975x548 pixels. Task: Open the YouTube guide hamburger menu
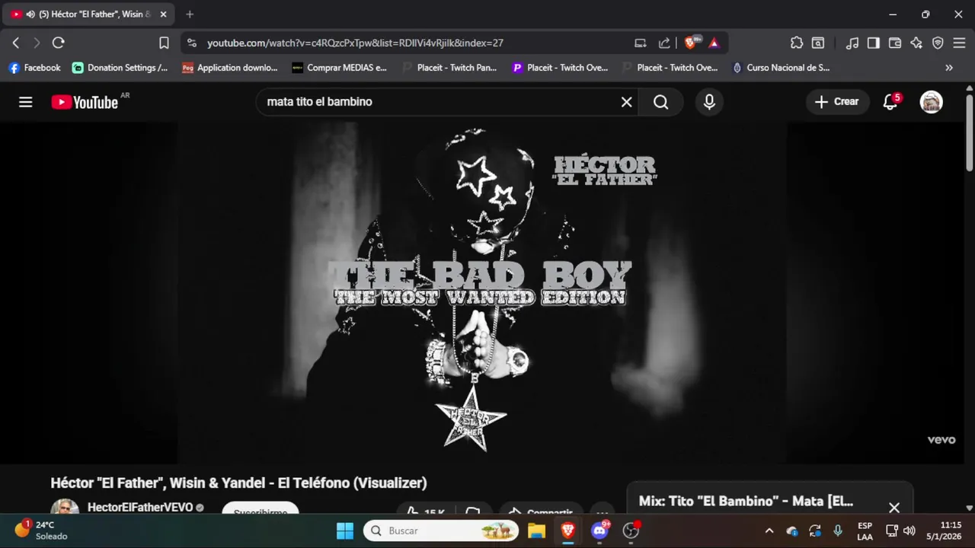click(26, 102)
